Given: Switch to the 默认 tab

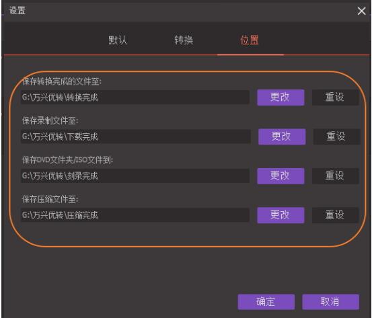Looking at the screenshot, I should (x=118, y=40).
